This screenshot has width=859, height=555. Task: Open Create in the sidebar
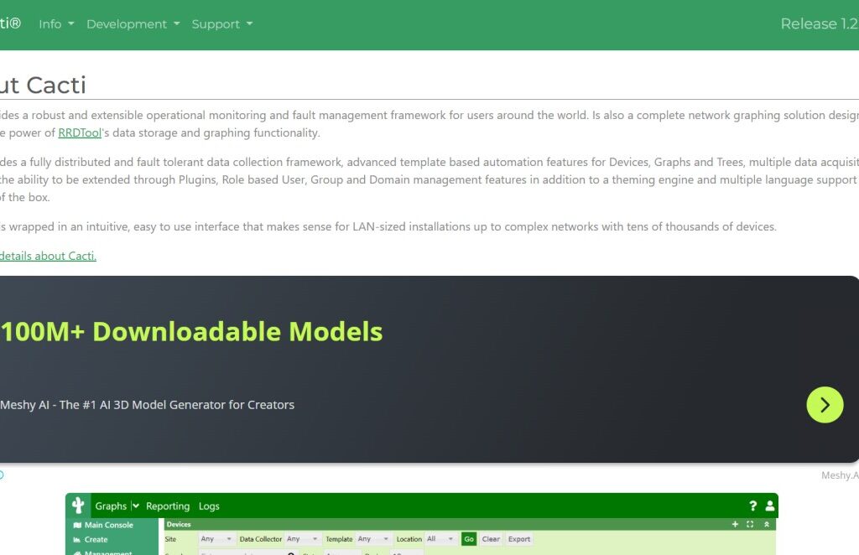click(x=96, y=540)
